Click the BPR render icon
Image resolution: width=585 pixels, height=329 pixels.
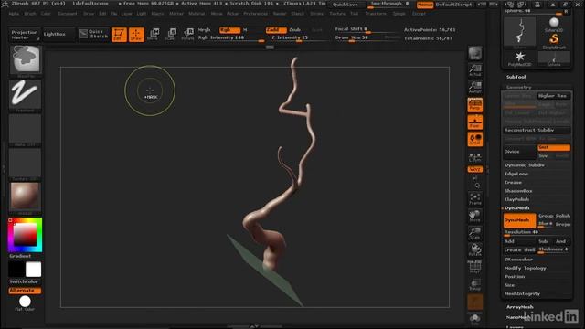[x=475, y=53]
